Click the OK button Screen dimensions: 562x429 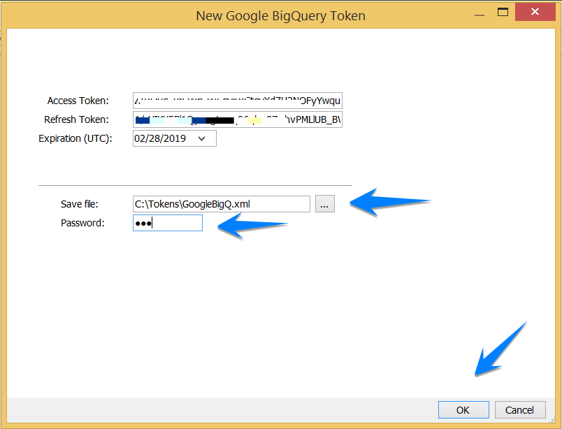click(x=463, y=409)
